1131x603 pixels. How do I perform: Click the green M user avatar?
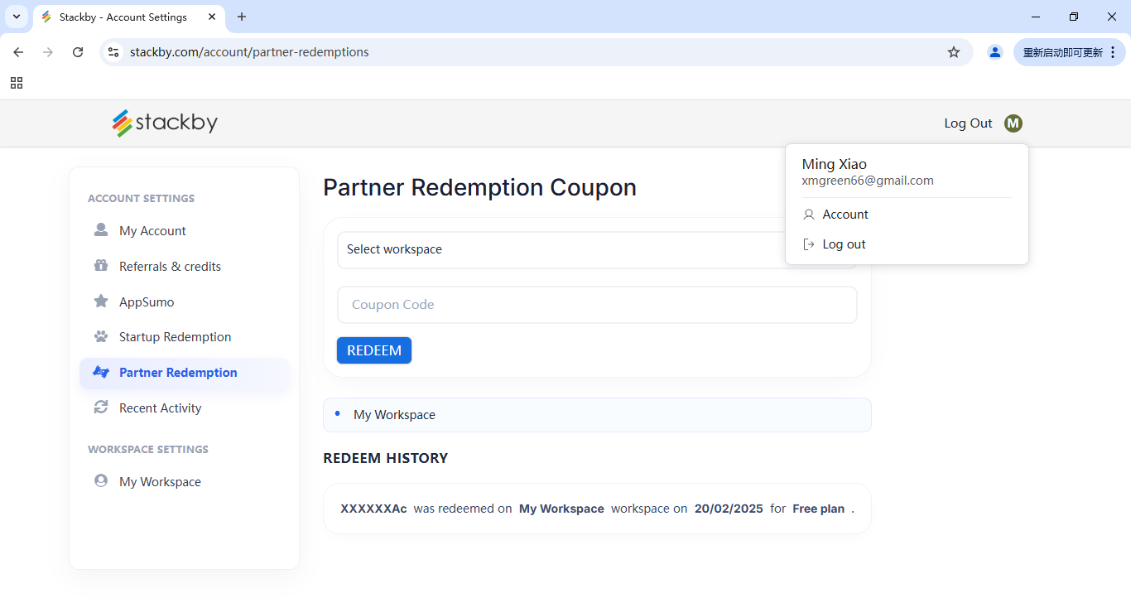pyautogui.click(x=1013, y=123)
